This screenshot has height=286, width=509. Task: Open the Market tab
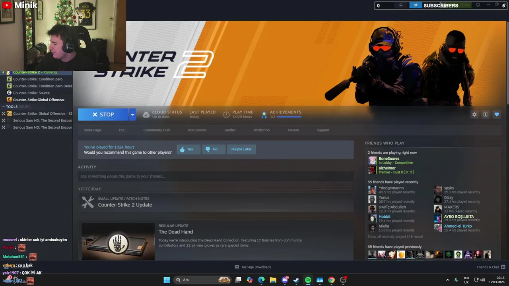pos(293,130)
